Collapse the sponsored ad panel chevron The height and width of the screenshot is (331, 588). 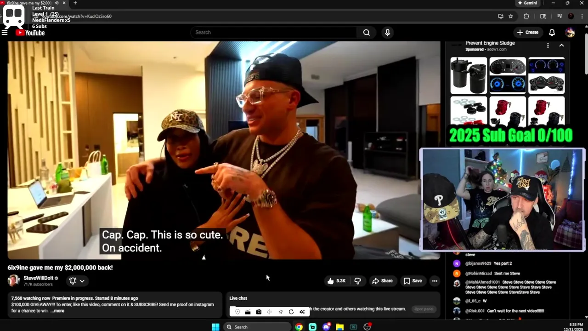click(x=561, y=46)
